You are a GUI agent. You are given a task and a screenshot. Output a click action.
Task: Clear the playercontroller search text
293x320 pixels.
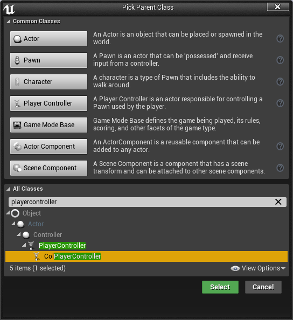point(278,202)
